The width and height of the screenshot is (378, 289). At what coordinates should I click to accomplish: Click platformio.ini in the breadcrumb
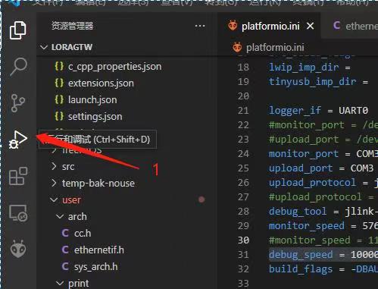pos(275,47)
